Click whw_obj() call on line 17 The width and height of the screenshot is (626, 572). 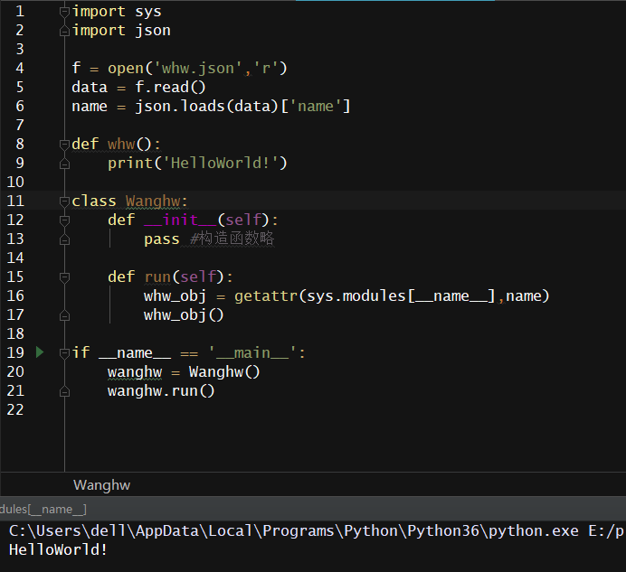(x=184, y=315)
